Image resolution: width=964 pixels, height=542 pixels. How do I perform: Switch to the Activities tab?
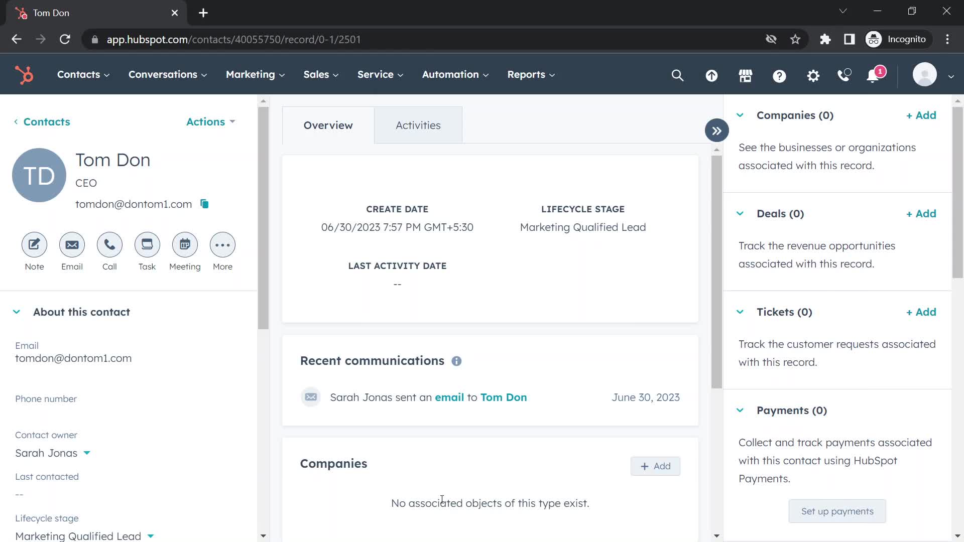(418, 125)
